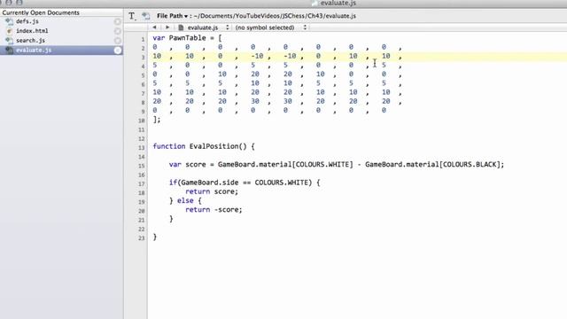
Task: Open the evaluate.js document popup in navigation bar
Action: (x=208, y=27)
